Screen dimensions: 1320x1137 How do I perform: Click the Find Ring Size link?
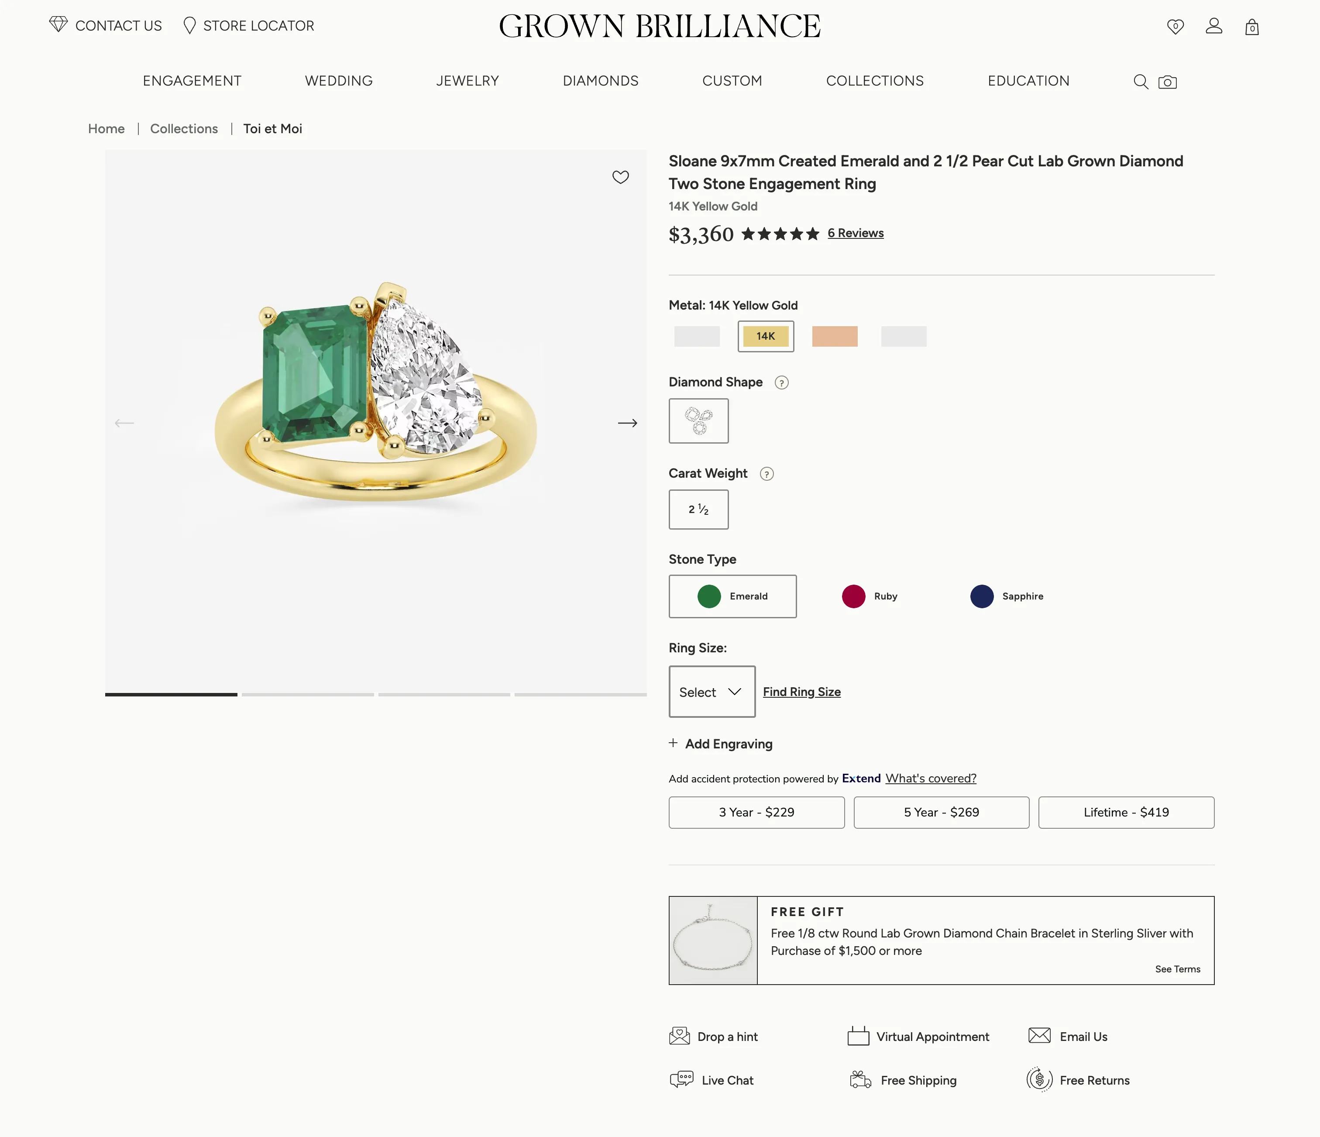click(x=801, y=692)
